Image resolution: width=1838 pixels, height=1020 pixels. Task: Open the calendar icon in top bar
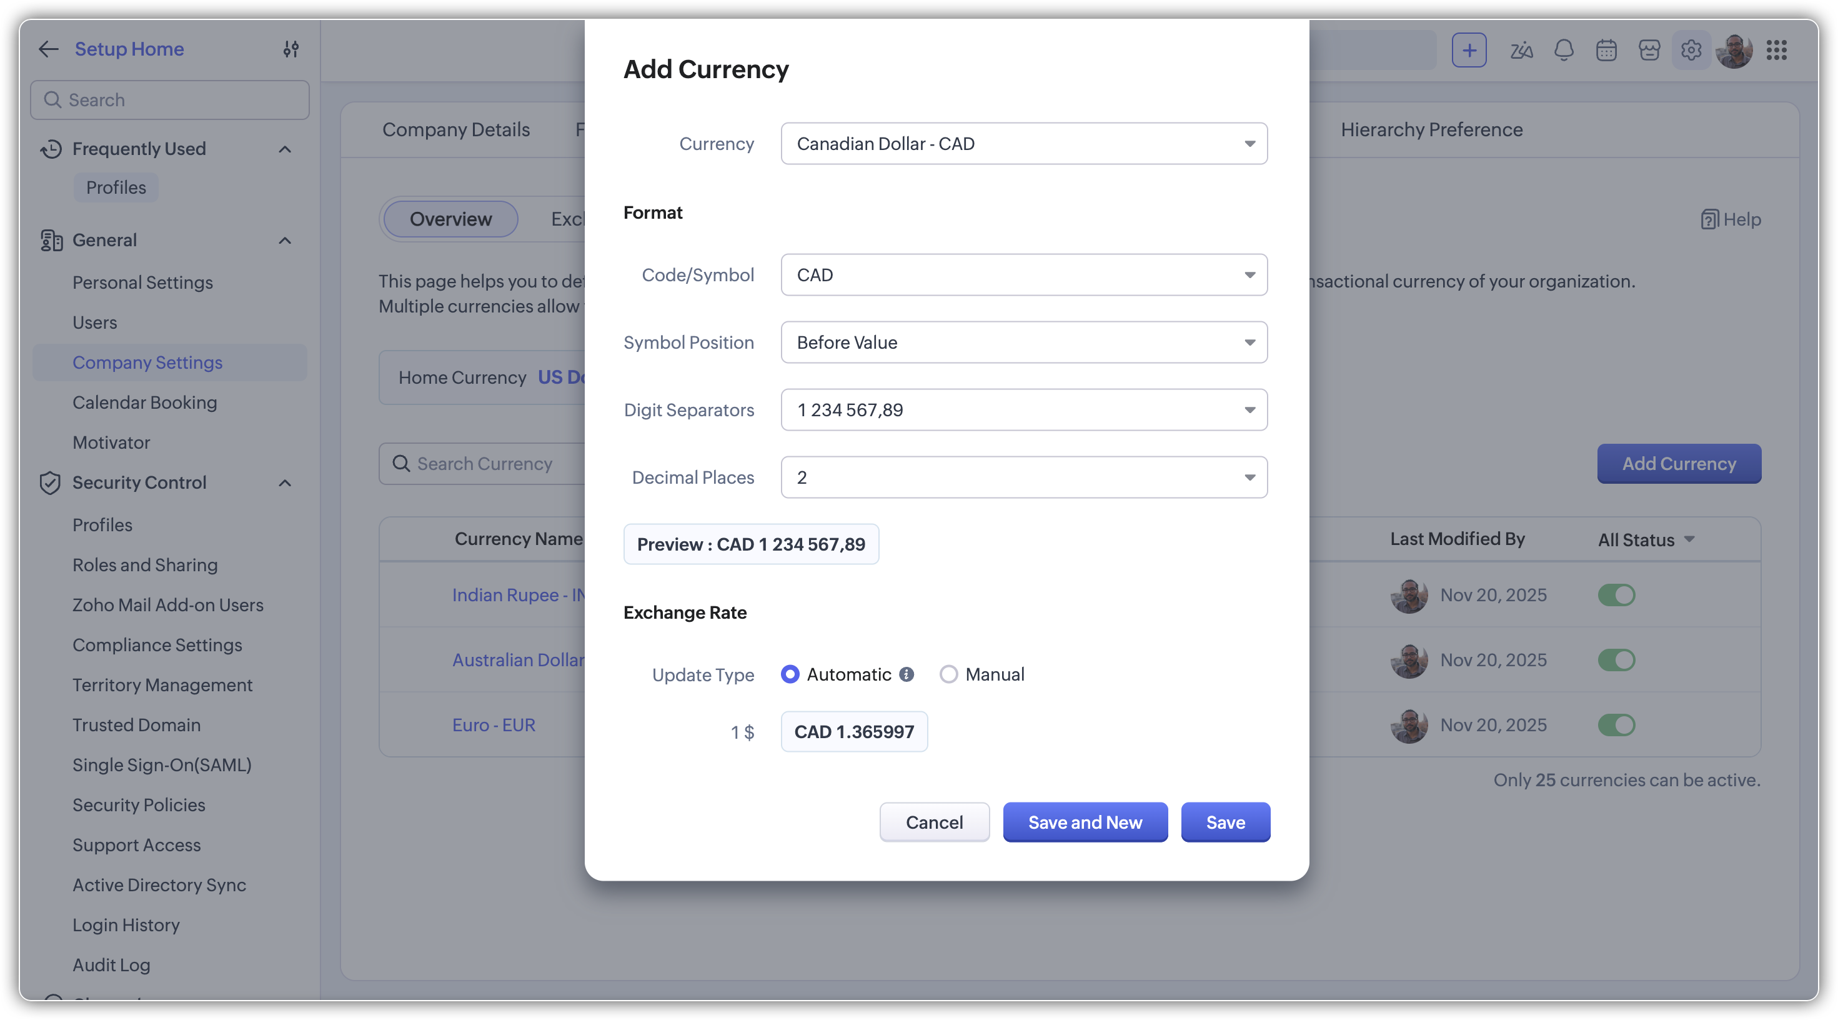[1606, 50]
